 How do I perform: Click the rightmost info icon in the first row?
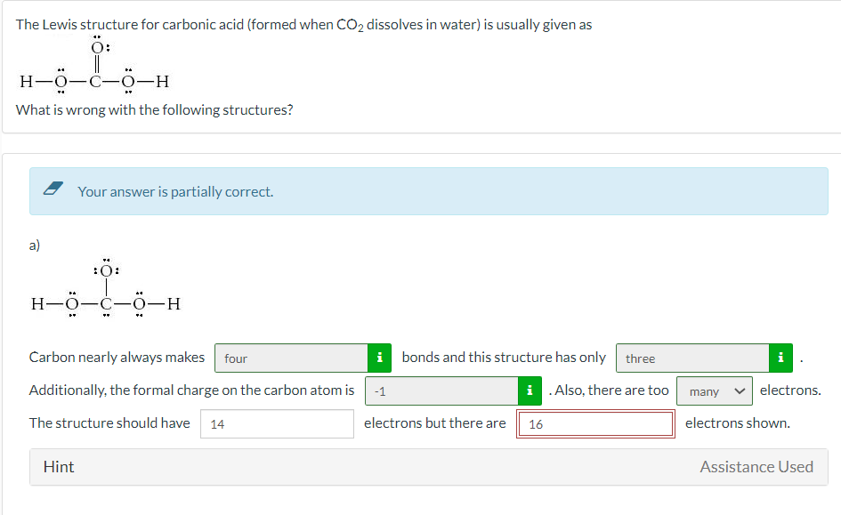coord(780,358)
